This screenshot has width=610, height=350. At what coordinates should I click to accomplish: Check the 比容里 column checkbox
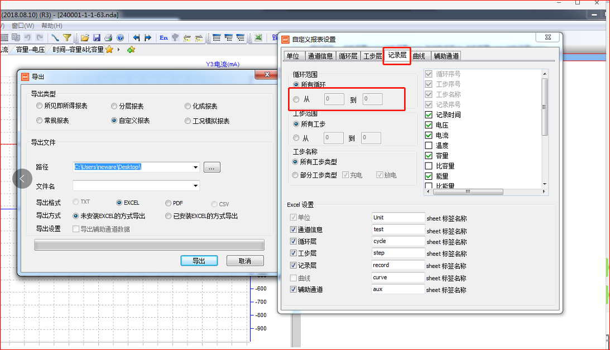(x=429, y=166)
